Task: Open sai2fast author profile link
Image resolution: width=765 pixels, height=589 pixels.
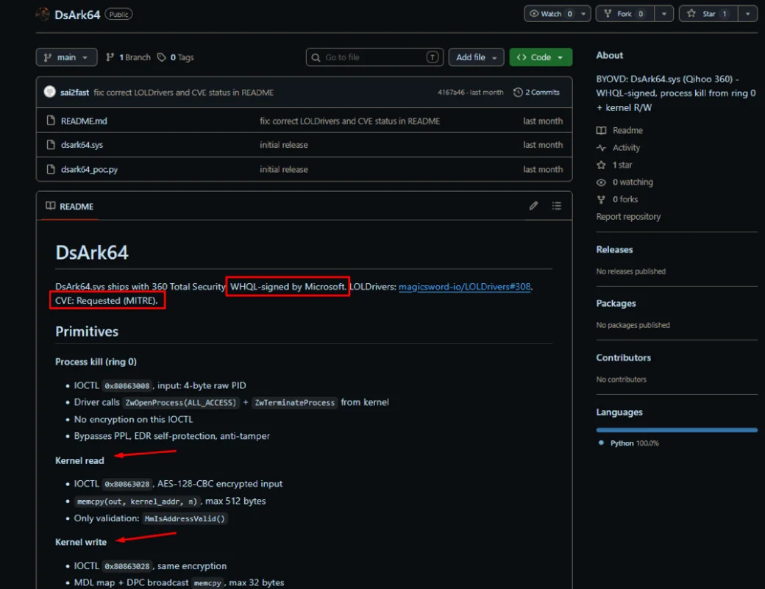Action: (x=74, y=92)
